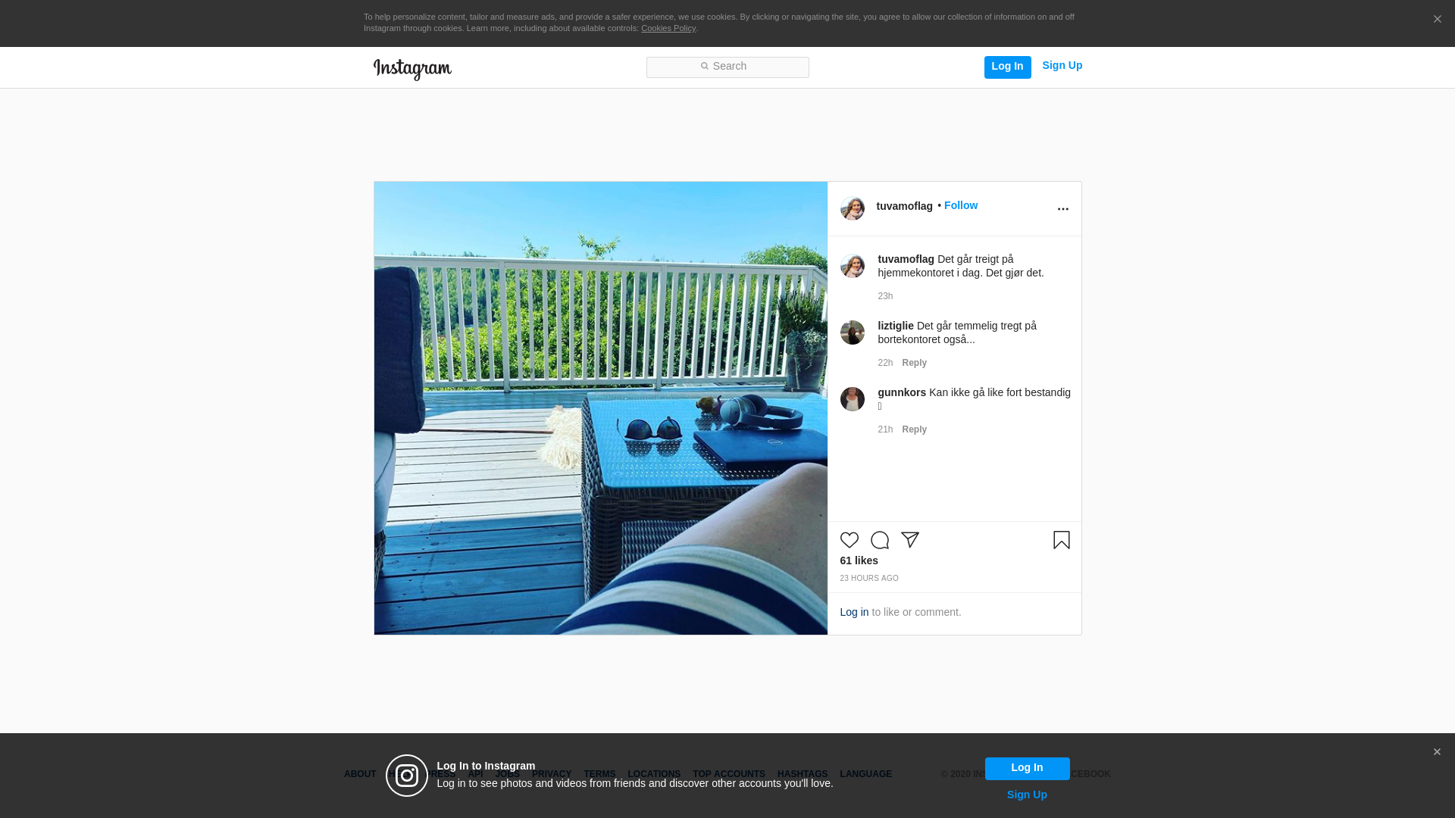Viewport: 1455px width, 818px height.
Task: Follow tuvamoflag
Action: click(960, 205)
